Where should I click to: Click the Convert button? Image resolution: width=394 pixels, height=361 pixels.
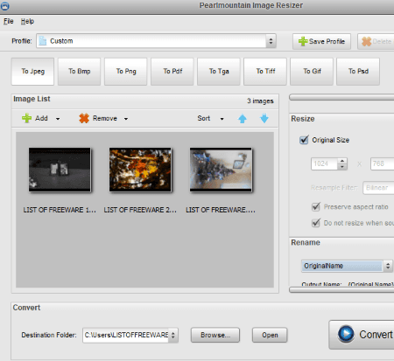362,335
